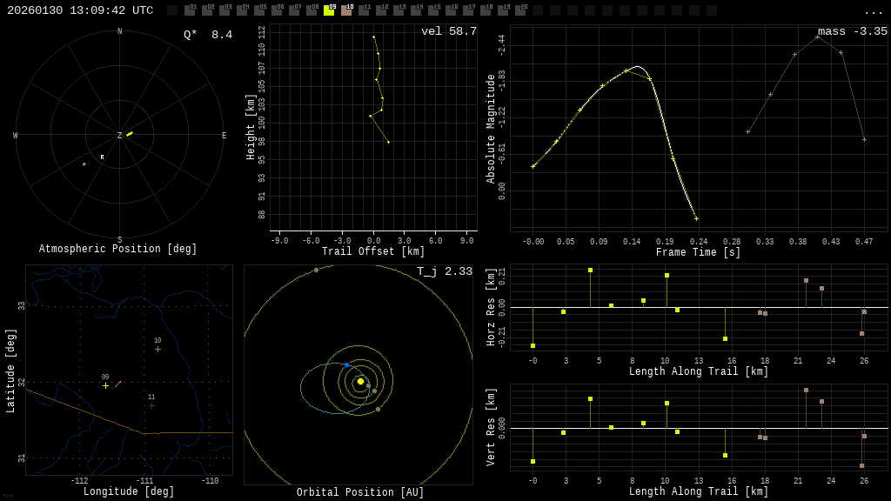Image resolution: width=891 pixels, height=501 pixels.
Task: Select the blue Earth dot on orbit
Action: (x=346, y=364)
